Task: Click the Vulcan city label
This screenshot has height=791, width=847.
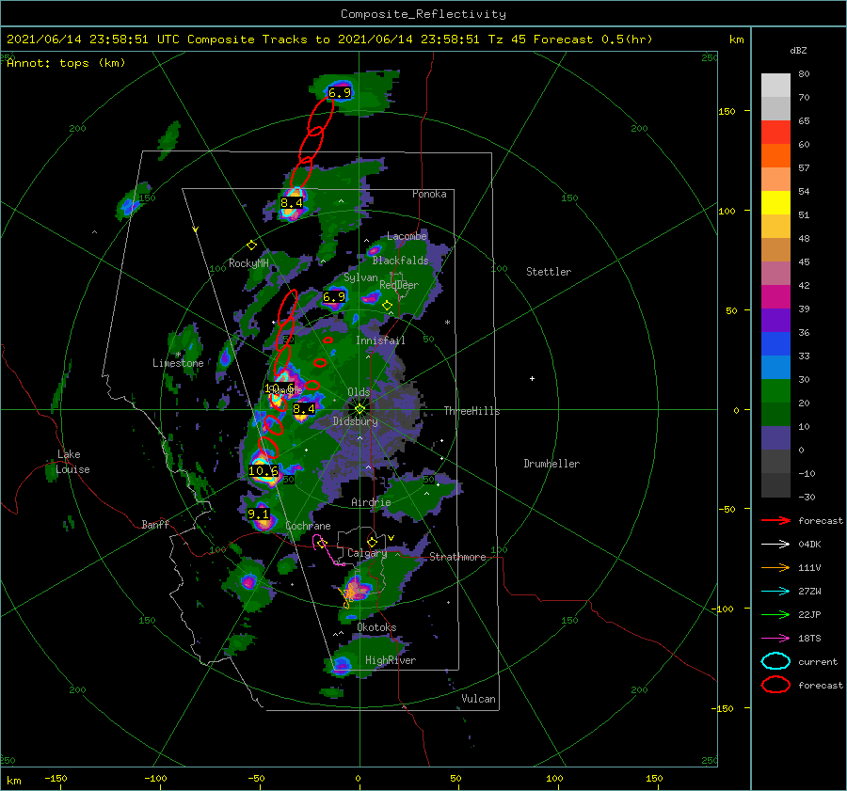Action: [479, 699]
